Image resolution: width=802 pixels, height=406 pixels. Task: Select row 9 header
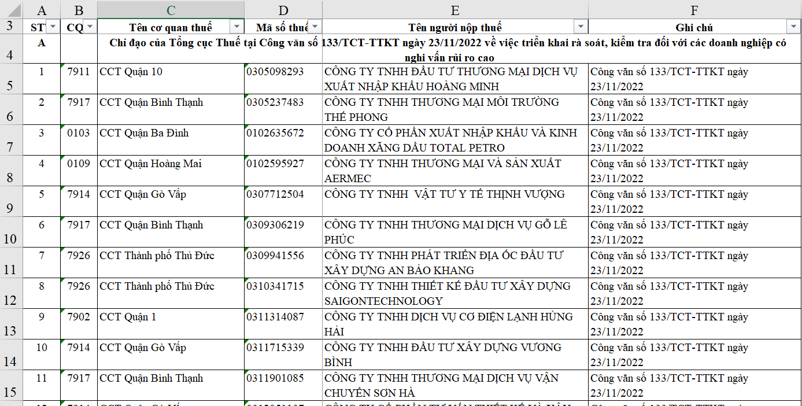[11, 202]
